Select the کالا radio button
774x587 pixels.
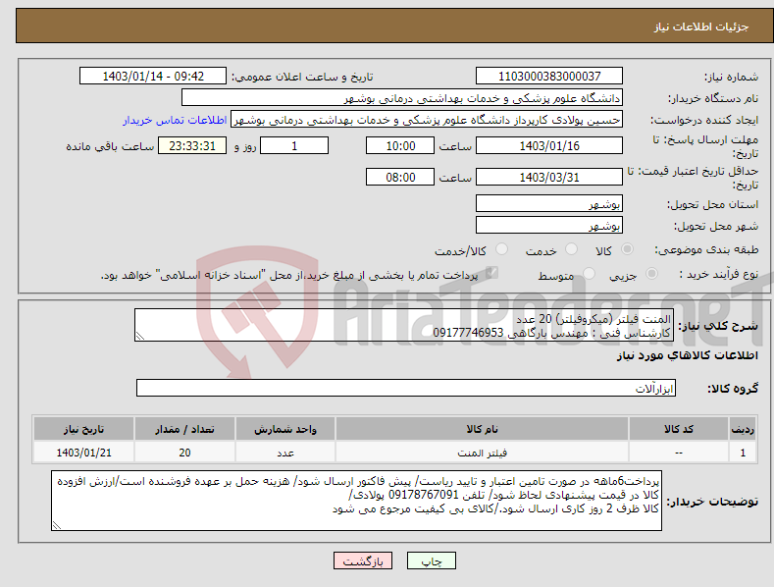628,249
